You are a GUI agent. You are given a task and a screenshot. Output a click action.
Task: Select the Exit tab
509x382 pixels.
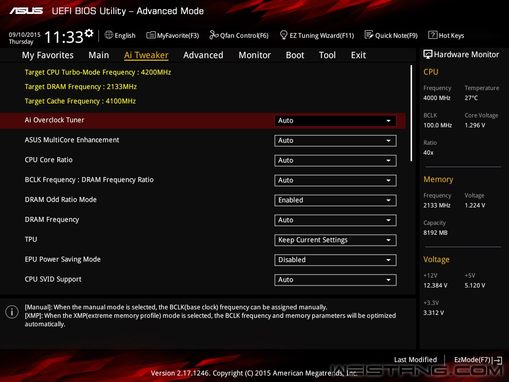[x=358, y=55]
